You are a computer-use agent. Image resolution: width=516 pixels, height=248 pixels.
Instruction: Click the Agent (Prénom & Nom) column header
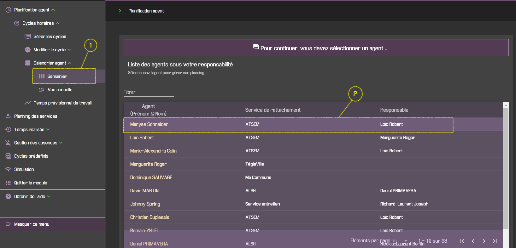coord(148,110)
